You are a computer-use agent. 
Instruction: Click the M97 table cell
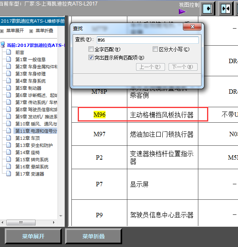[99, 134]
